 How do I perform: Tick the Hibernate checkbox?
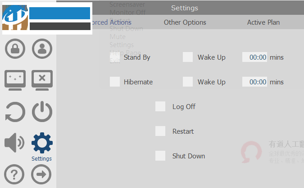coord(115,82)
